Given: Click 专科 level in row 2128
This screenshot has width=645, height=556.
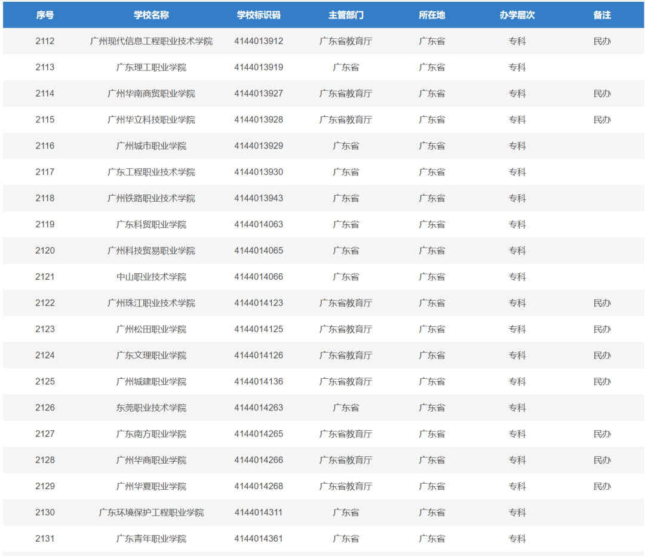Looking at the screenshot, I should (517, 460).
